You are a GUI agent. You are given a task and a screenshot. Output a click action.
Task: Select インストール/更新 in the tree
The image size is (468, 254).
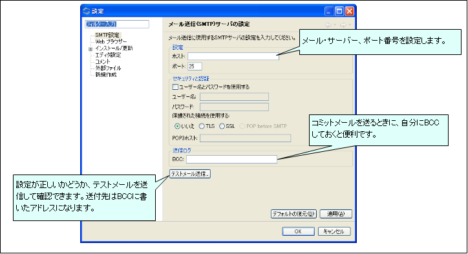click(x=114, y=48)
